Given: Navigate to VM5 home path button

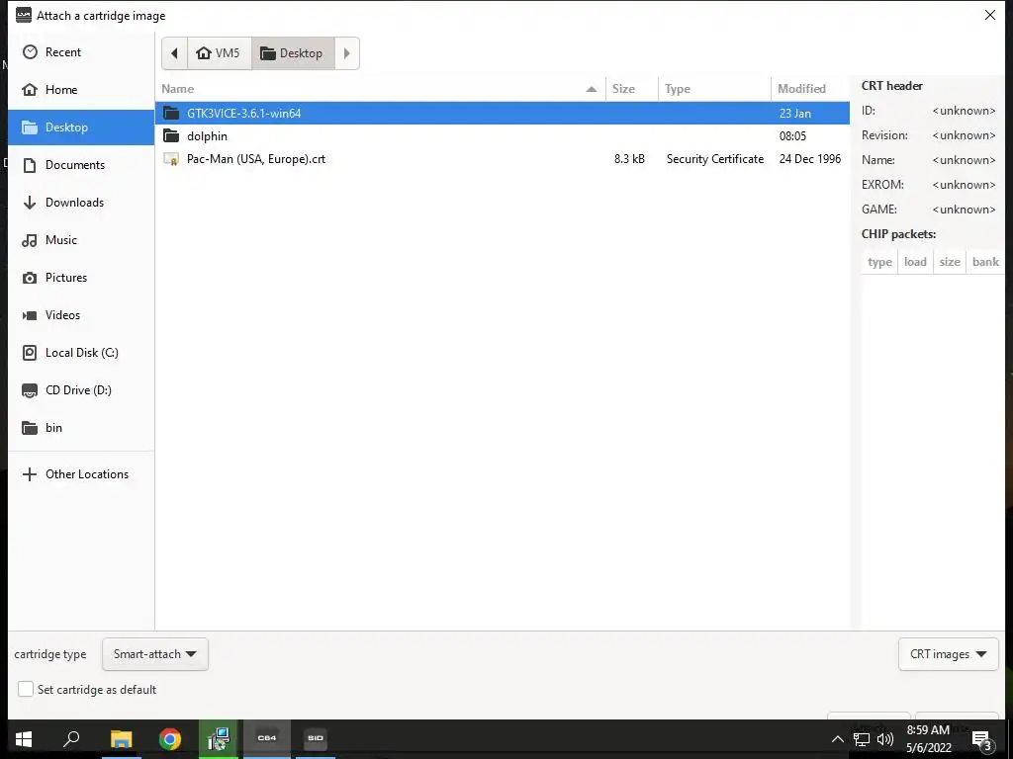Looking at the screenshot, I should tap(219, 53).
